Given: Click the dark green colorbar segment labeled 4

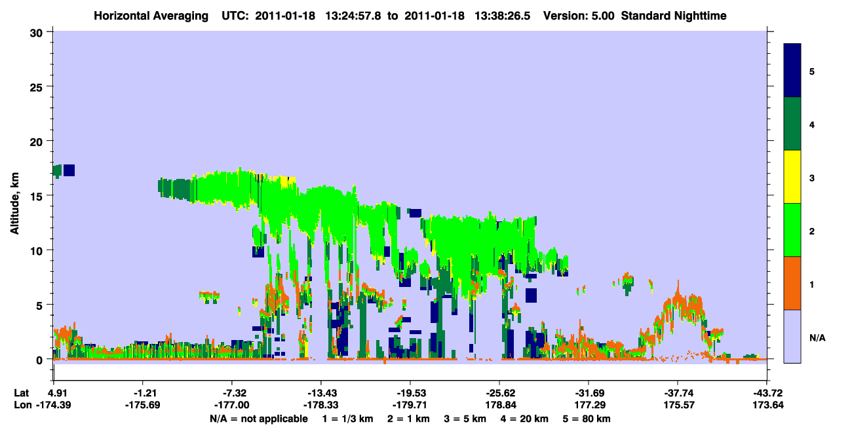Looking at the screenshot, I should pyautogui.click(x=792, y=124).
